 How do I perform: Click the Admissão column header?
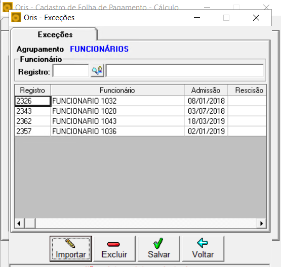pyautogui.click(x=206, y=90)
